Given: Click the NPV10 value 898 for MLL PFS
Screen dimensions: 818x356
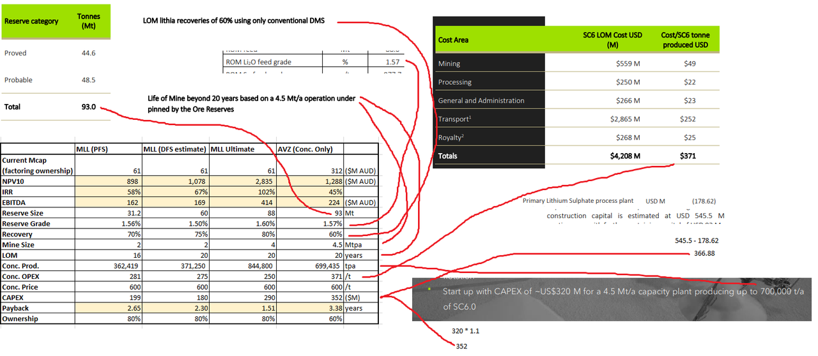Looking at the screenshot, I should (132, 181).
